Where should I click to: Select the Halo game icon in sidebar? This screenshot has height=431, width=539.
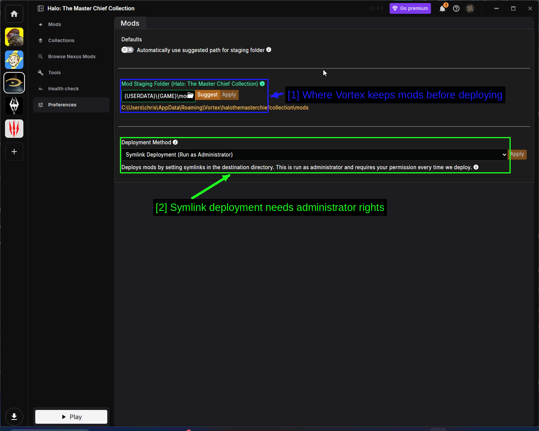[x=14, y=83]
